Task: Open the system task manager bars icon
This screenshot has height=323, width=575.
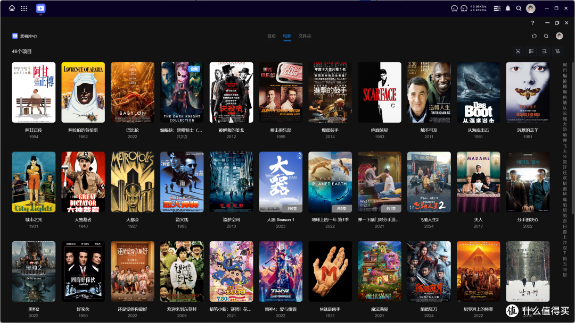Action: tap(497, 8)
